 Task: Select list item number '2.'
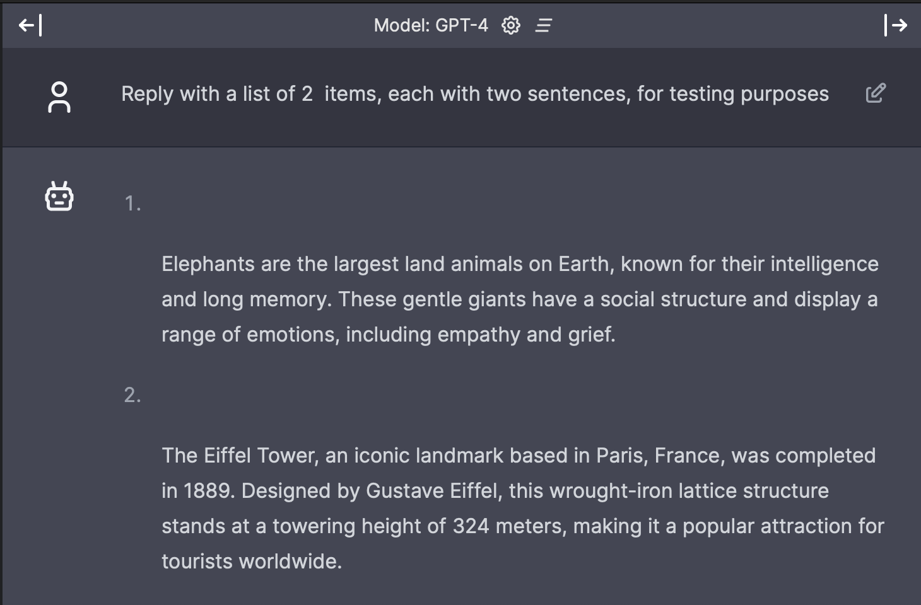pyautogui.click(x=132, y=396)
